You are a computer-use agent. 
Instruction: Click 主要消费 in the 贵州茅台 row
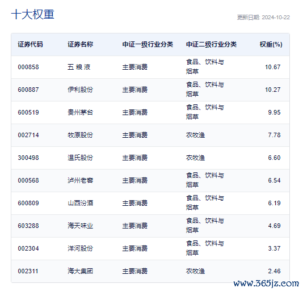pos(135,112)
